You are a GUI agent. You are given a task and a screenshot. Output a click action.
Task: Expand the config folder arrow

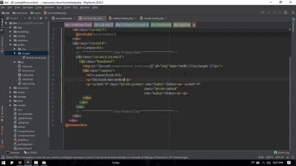point(10,36)
